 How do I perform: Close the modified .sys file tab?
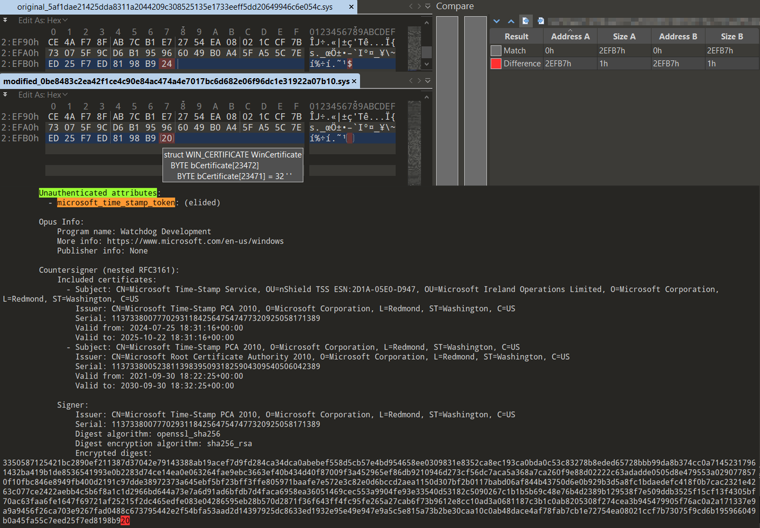tap(354, 81)
